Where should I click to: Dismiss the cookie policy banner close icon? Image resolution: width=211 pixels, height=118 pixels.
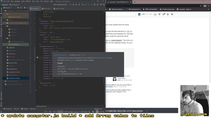coord(147,111)
